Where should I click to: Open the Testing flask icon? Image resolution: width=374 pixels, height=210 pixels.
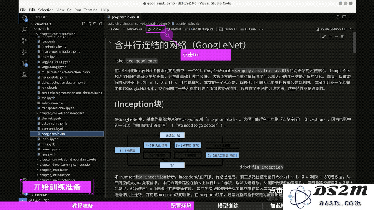point(24,74)
